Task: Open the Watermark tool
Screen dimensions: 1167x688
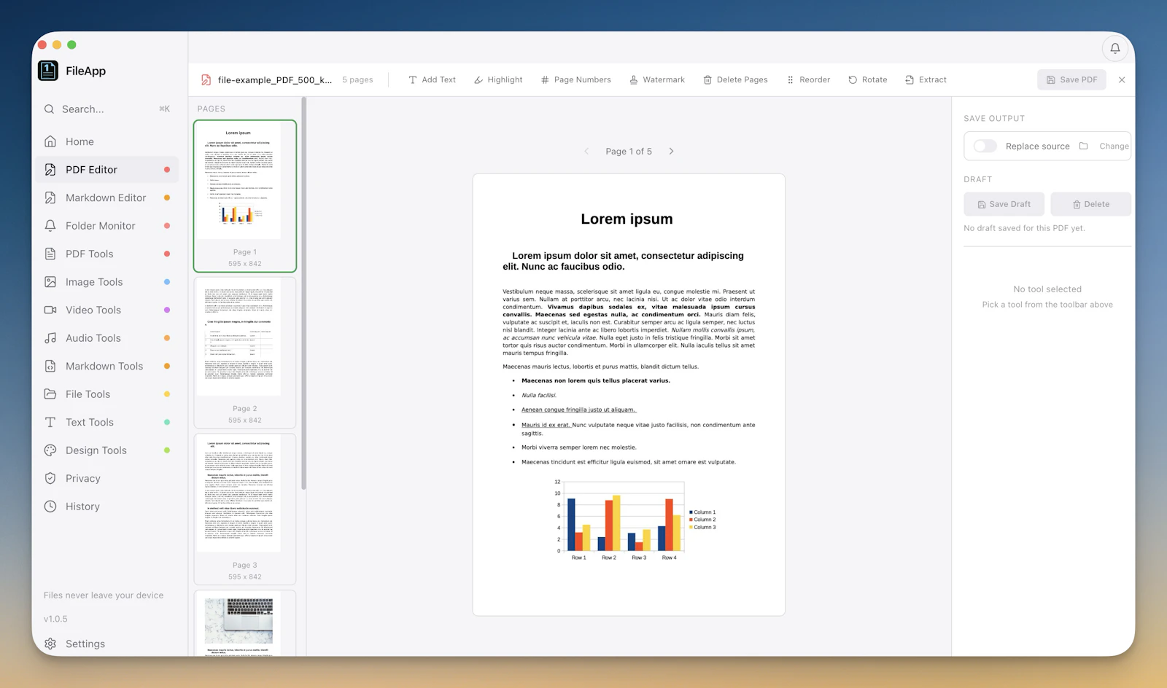Action: click(657, 80)
